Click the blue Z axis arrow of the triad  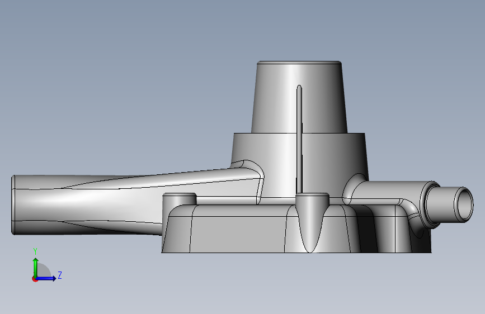46,278
